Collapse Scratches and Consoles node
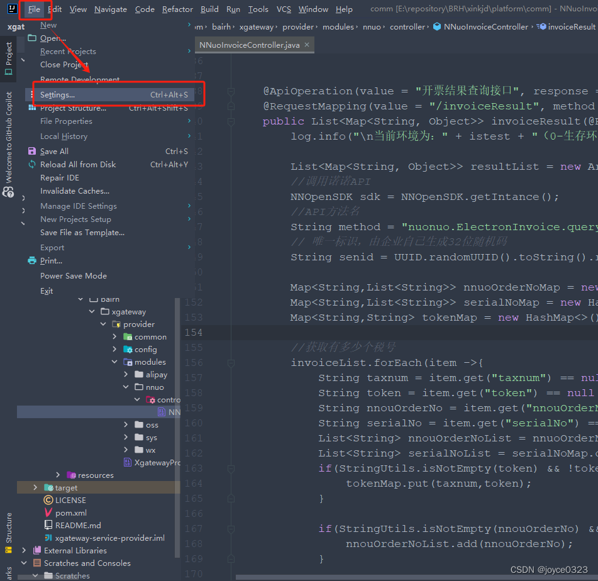598x581 pixels. click(24, 563)
